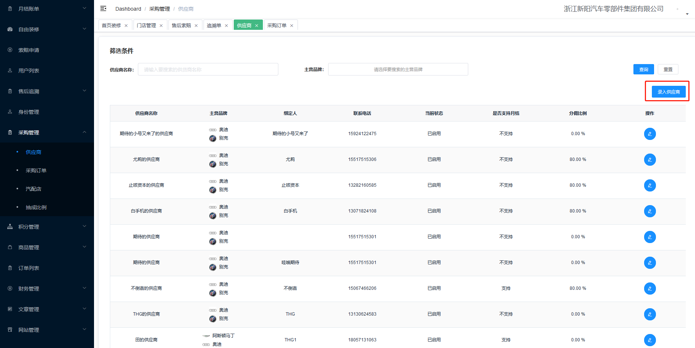This screenshot has height=348, width=695.
Task: Expand the 自由装修 menu chevron
Action: [x=84, y=29]
